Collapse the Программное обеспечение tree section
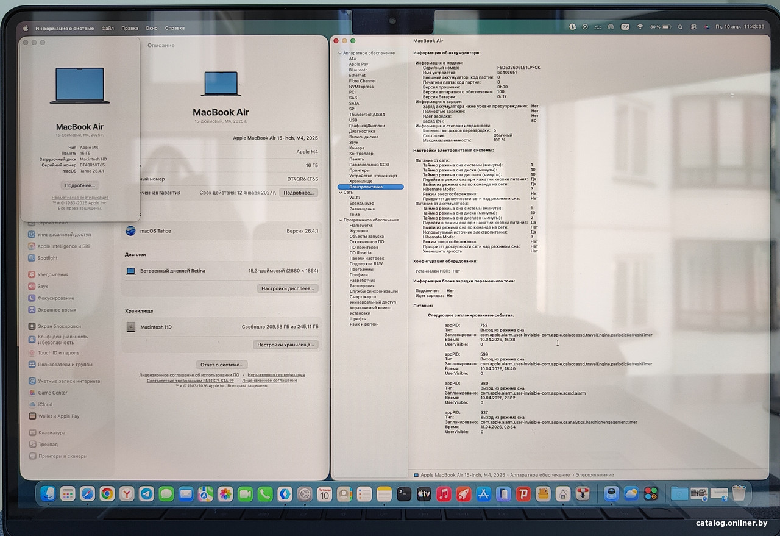780x536 pixels. click(340, 220)
